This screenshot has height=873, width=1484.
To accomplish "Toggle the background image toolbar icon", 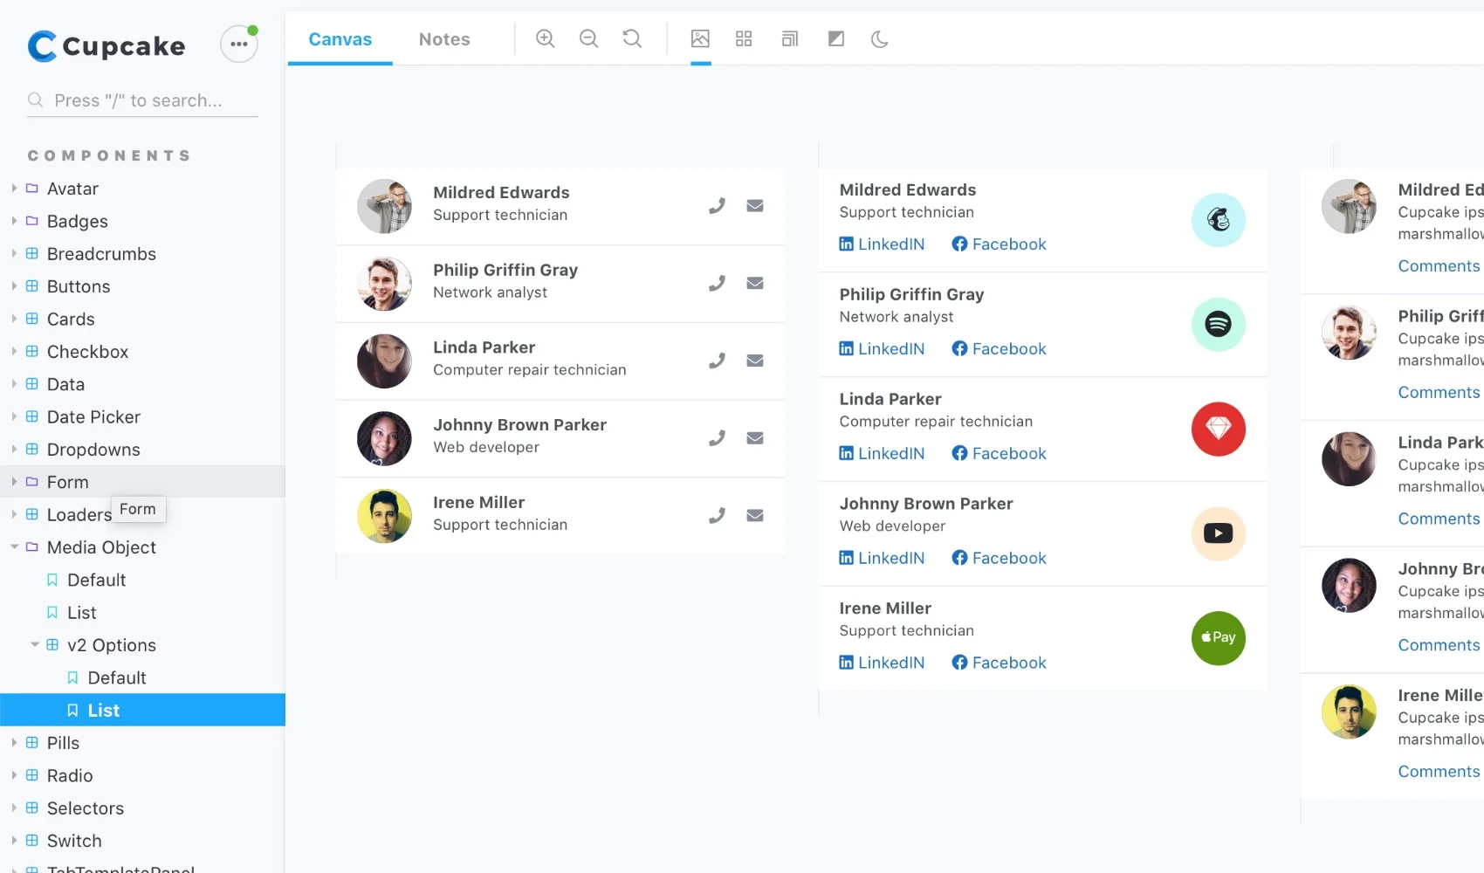I will (x=700, y=38).
